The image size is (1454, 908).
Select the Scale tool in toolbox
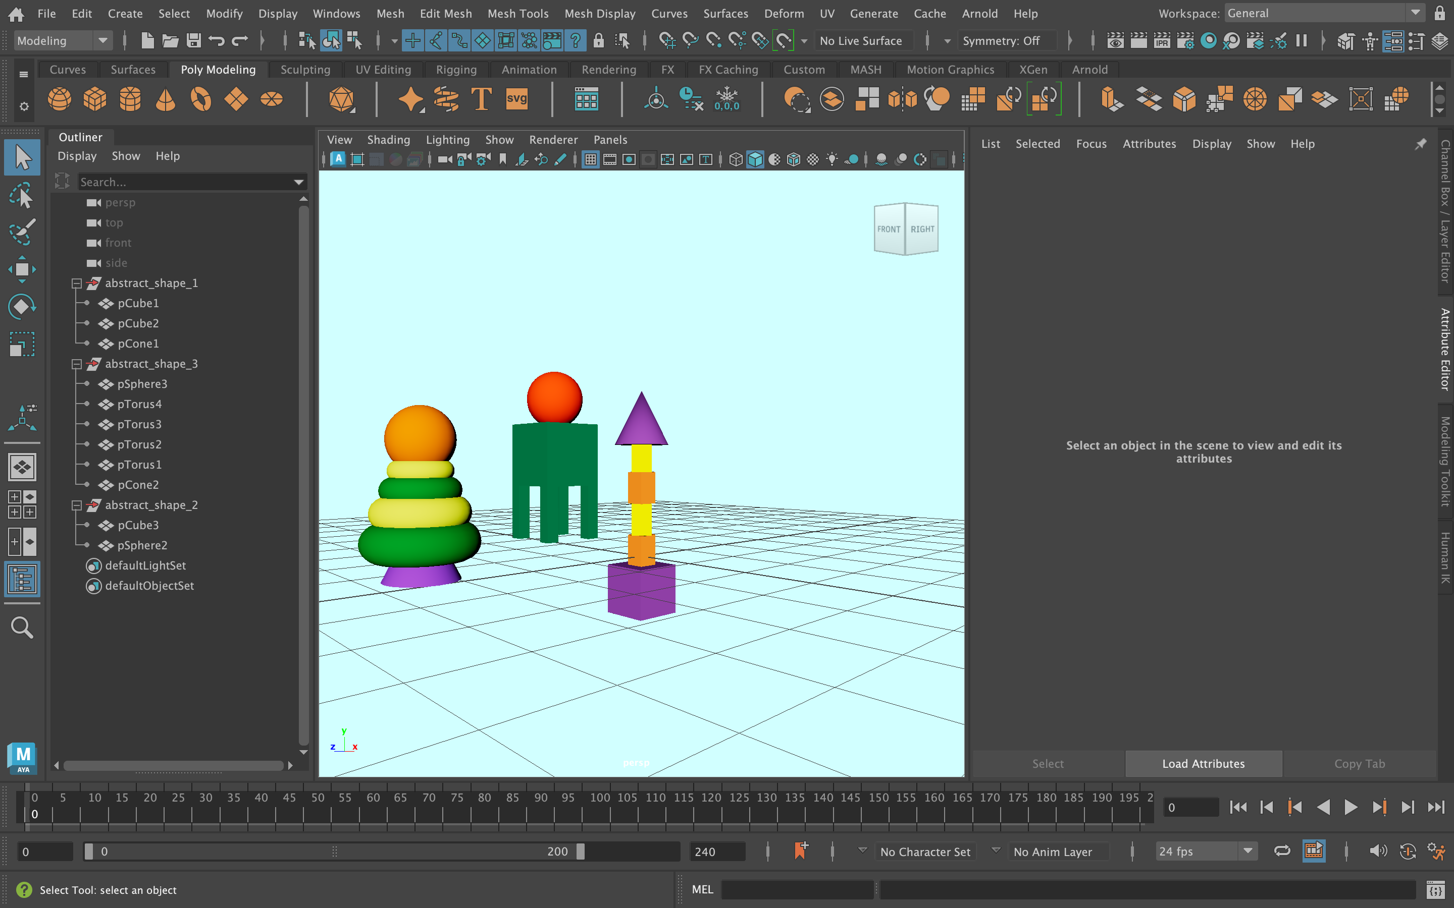coord(22,345)
